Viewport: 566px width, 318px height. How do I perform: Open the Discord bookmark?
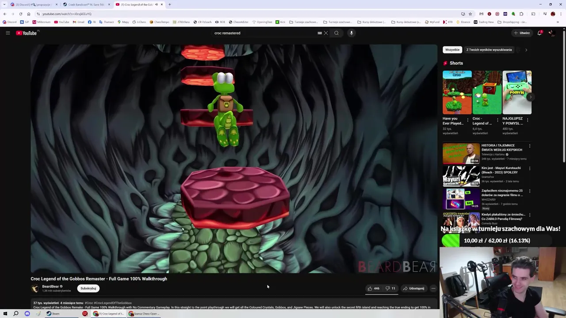click(10, 22)
